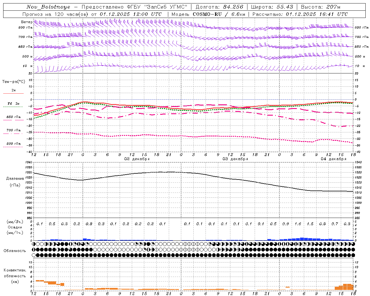The height and width of the screenshot is (296, 370).
Task: Click the '(км)' convective cloud unit label
Action: click(15, 282)
